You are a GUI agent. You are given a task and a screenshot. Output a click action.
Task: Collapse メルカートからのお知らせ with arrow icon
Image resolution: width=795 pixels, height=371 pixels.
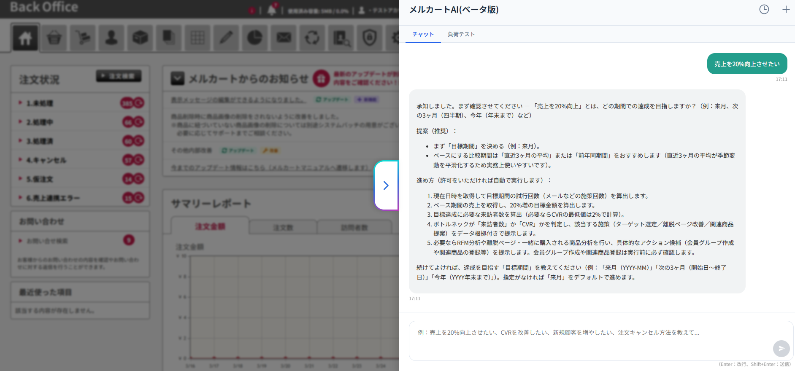click(177, 78)
